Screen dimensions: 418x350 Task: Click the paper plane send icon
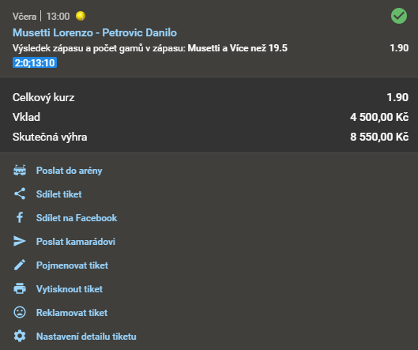click(20, 241)
